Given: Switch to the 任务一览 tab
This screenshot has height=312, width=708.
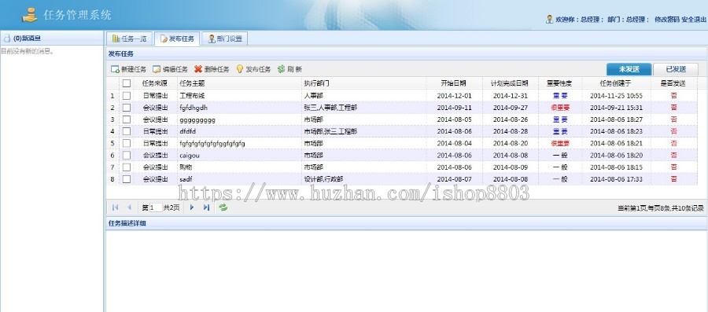Looking at the screenshot, I should (x=130, y=39).
